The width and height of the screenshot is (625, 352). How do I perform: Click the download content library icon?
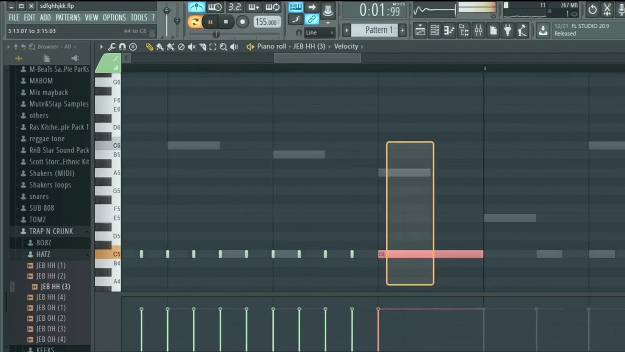click(x=543, y=31)
